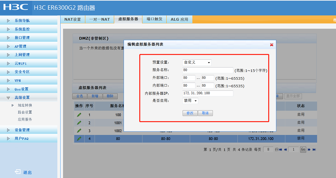This screenshot has height=178, width=336.
Task: Expand 上网管理 menu
Action: pos(29,55)
